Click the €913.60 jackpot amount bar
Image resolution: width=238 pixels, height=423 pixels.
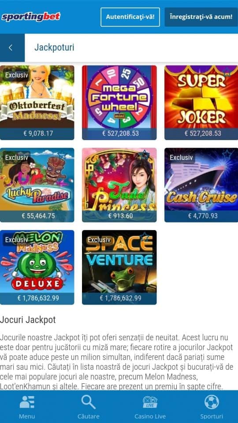[x=119, y=216]
